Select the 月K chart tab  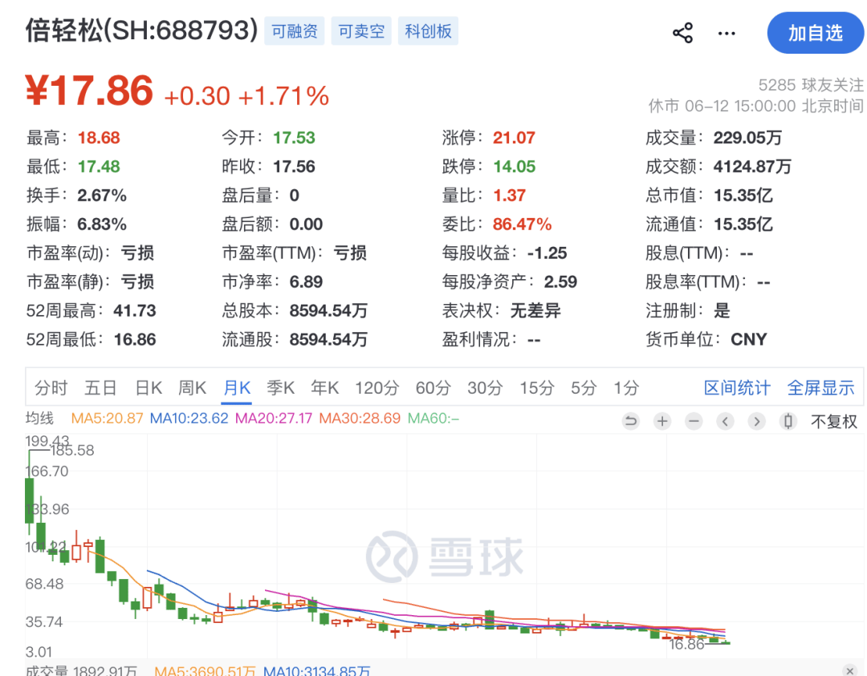[237, 387]
